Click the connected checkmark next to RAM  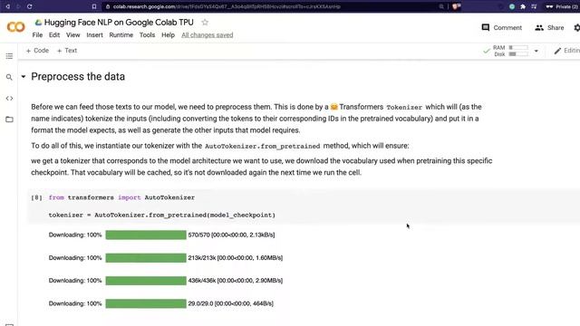point(487,51)
